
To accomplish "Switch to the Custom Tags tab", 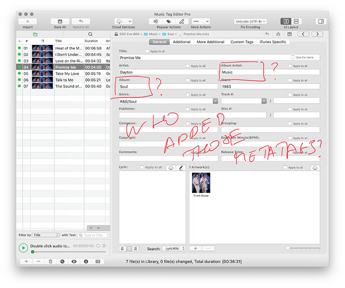I will [242, 42].
